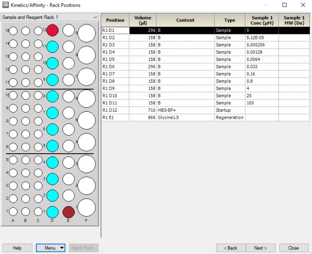
Task: Select the dark red E1 regeneration vial
Action: 68,212
